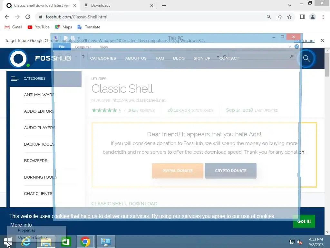Expand the ribbon chevron in This PC window
Screen dimensions: 330x248
coord(290,46)
